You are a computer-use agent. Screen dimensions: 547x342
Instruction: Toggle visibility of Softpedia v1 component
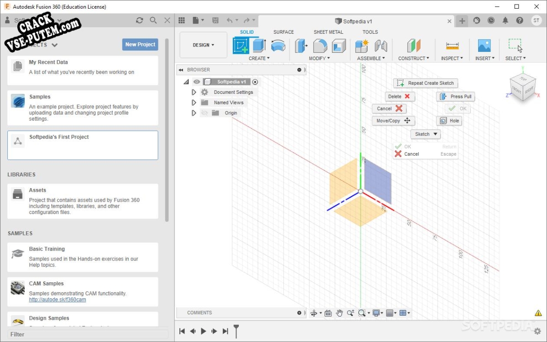point(197,82)
